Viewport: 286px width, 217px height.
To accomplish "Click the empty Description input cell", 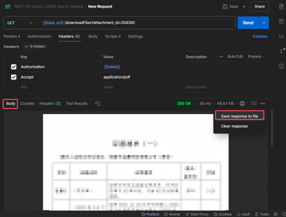I will [x=226, y=87].
